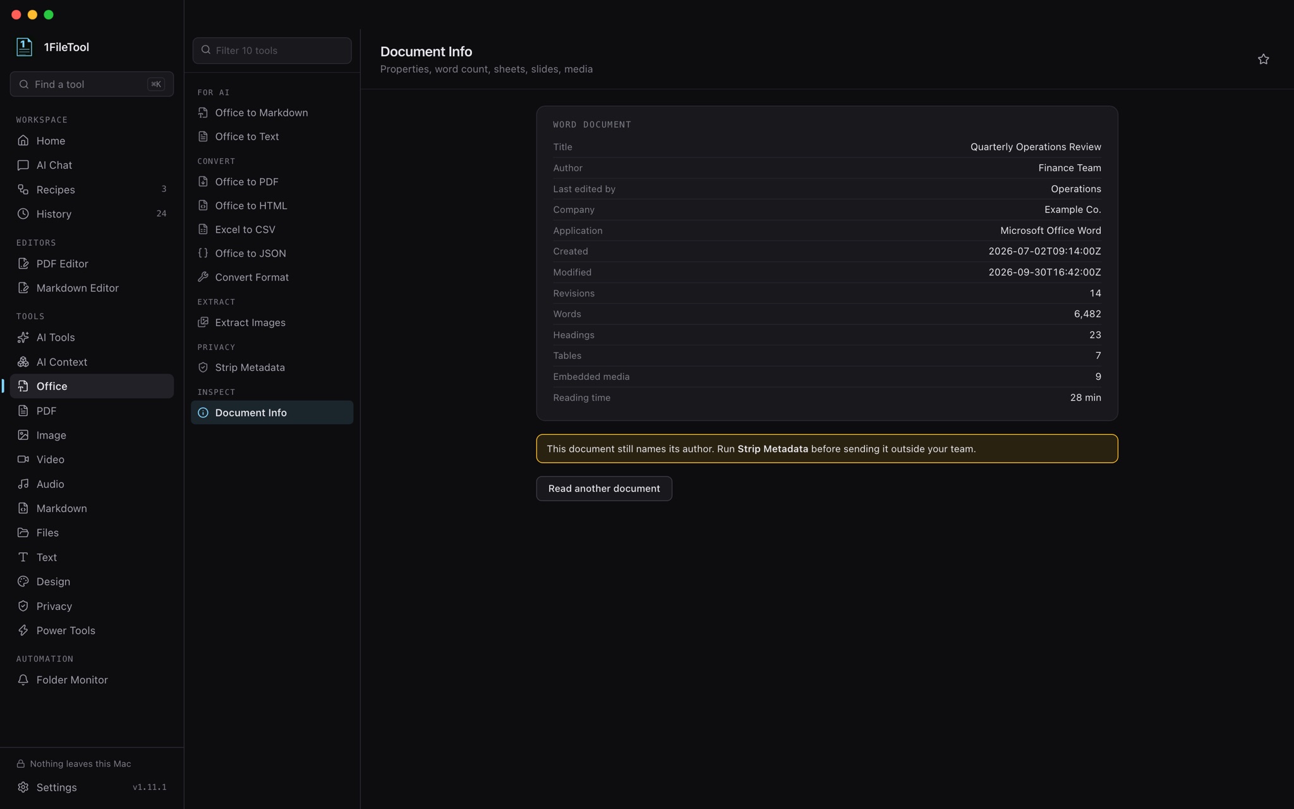Open the Settings gear icon
This screenshot has width=1294, height=809.
click(23, 787)
